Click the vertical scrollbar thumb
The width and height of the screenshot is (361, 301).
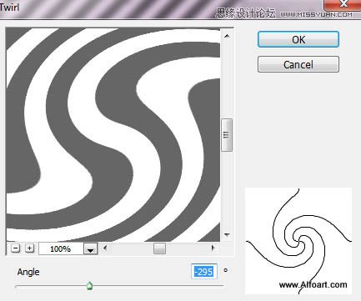227,135
